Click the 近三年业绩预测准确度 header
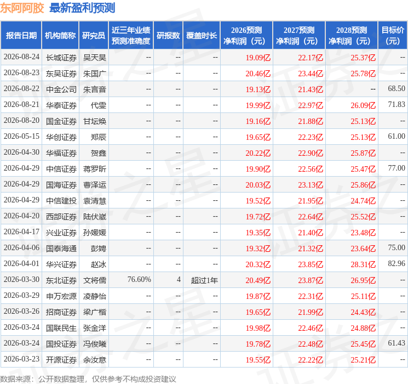The height and width of the screenshot is (384, 408). pyautogui.click(x=131, y=36)
